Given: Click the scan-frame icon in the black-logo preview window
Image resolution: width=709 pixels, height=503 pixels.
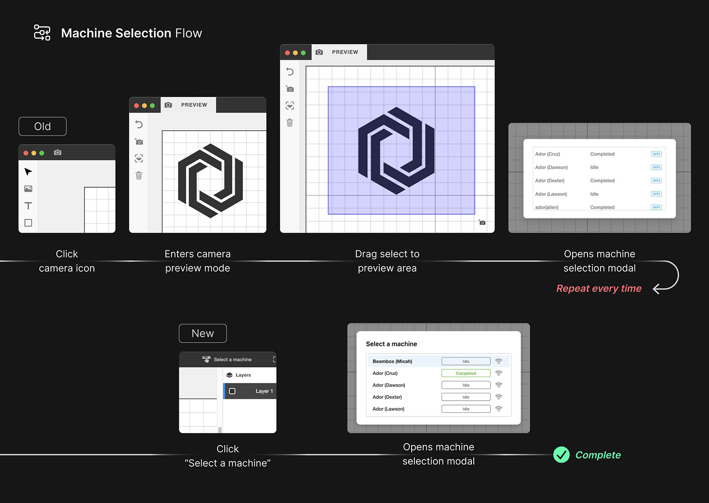Looking at the screenshot, I should pyautogui.click(x=139, y=159).
